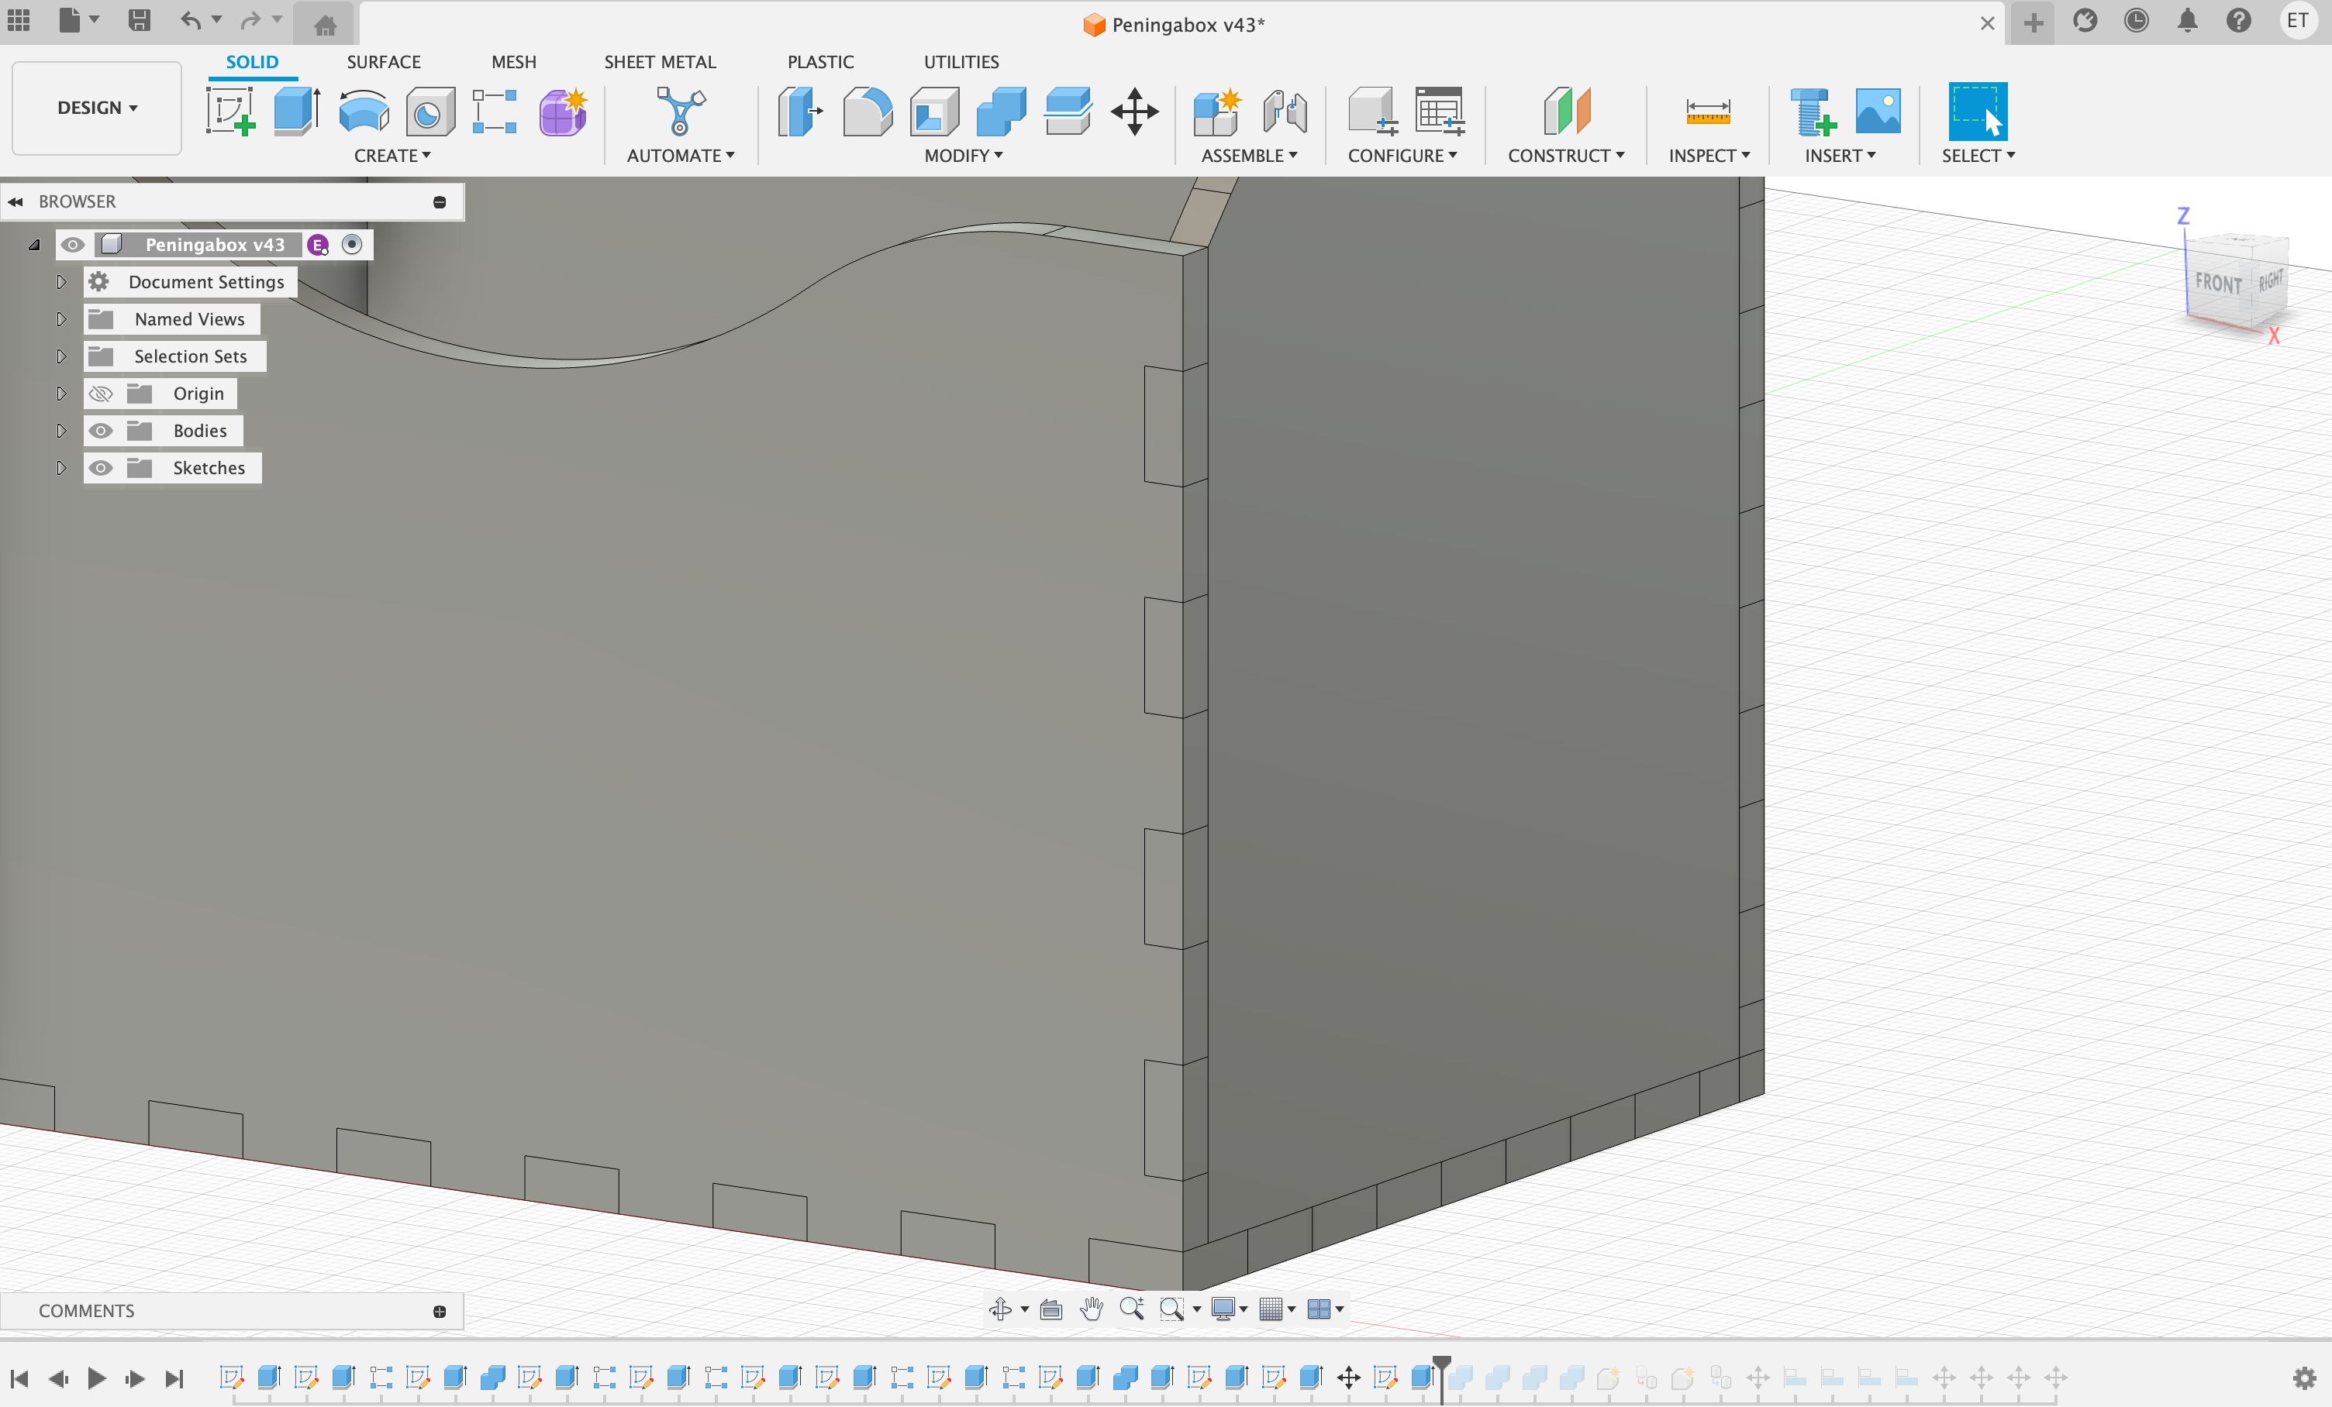Expand the Named Views folder
This screenshot has width=2332, height=1407.
coord(61,320)
